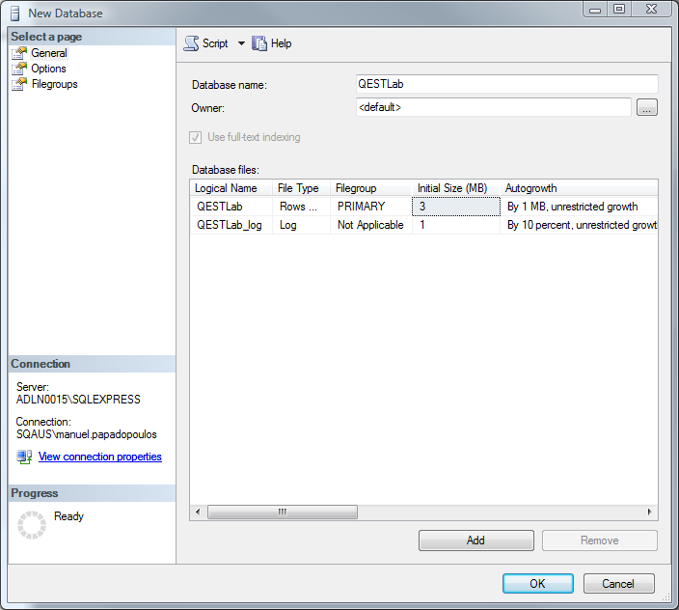Cancel the New Database dialog
The image size is (679, 610).
pos(618,584)
